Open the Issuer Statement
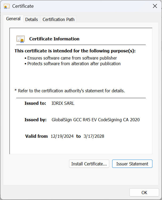The width and height of the screenshot is (162, 200). click(x=132, y=164)
